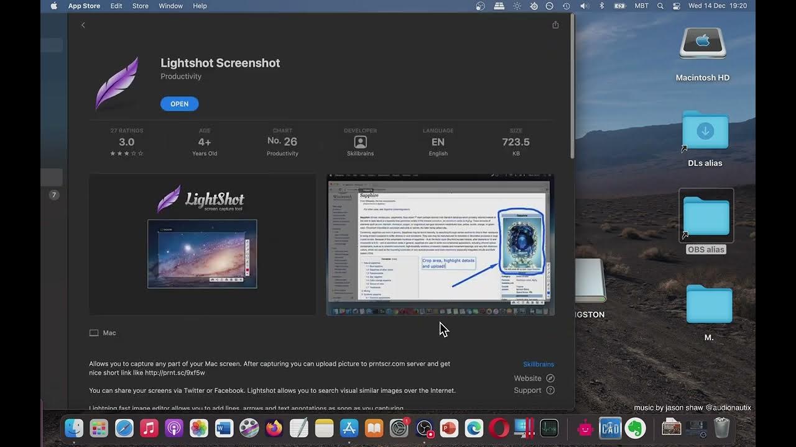Open the Apple menu
Image resolution: width=796 pixels, height=447 pixels.
click(54, 6)
